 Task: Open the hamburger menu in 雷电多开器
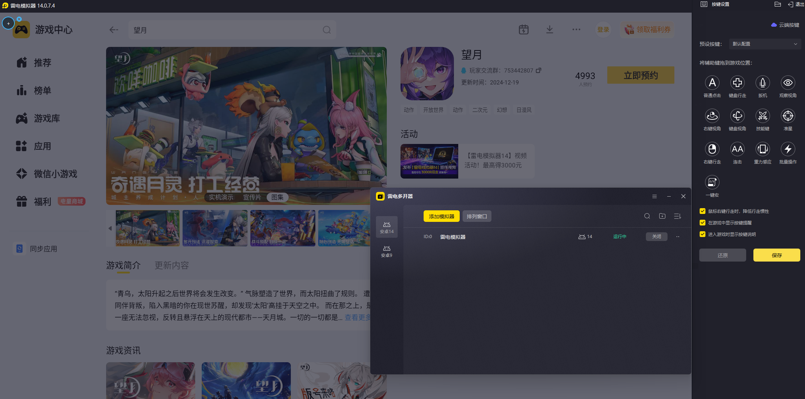654,196
